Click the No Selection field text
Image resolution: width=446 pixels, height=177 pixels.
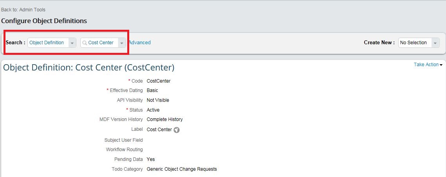coord(413,43)
